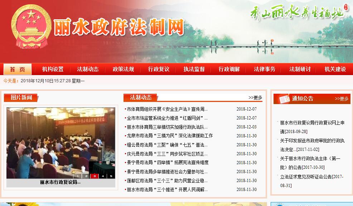This screenshot has width=353, height=206.
Task: Open 行政复议 in the navigation bar
Action: pos(159,69)
